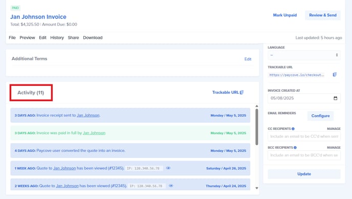Click the Saturday / April 26, 2025 date
The image size is (352, 199).
tap(226, 168)
